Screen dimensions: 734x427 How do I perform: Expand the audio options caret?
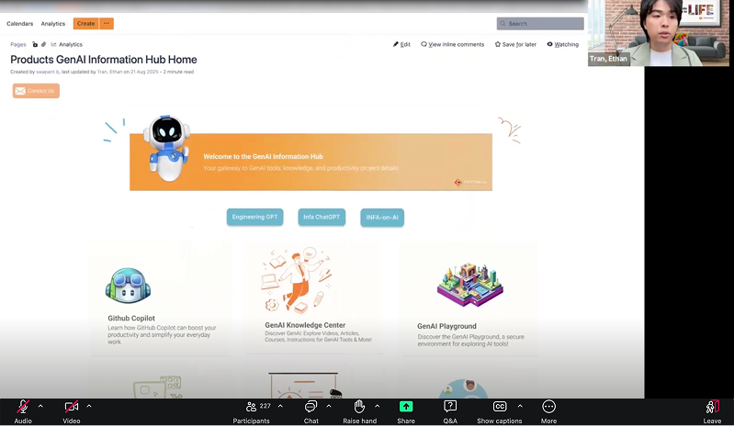coord(40,407)
